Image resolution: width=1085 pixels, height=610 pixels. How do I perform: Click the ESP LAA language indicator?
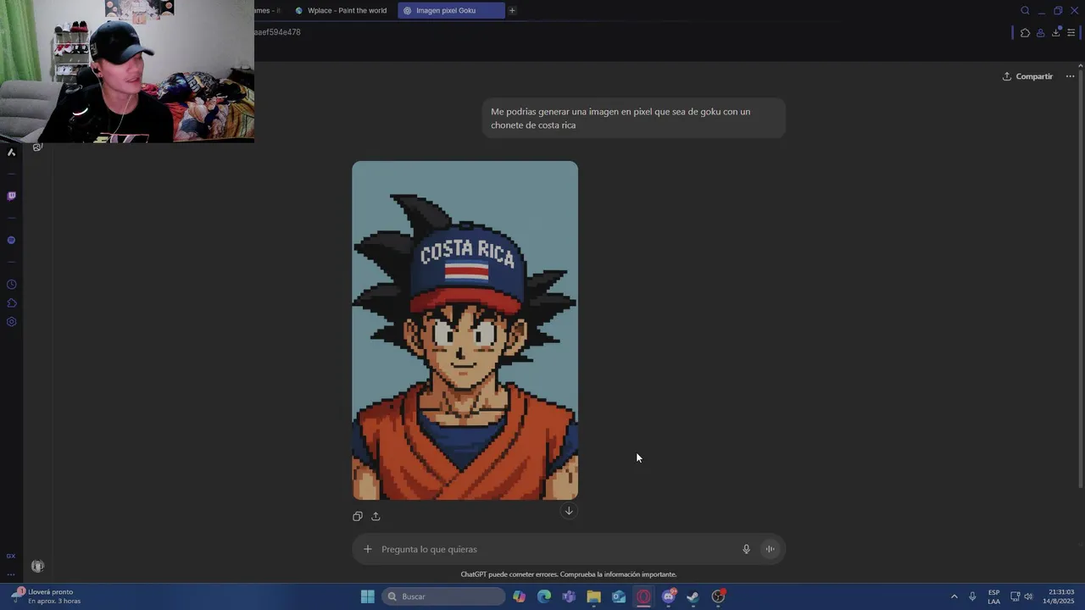[993, 596]
